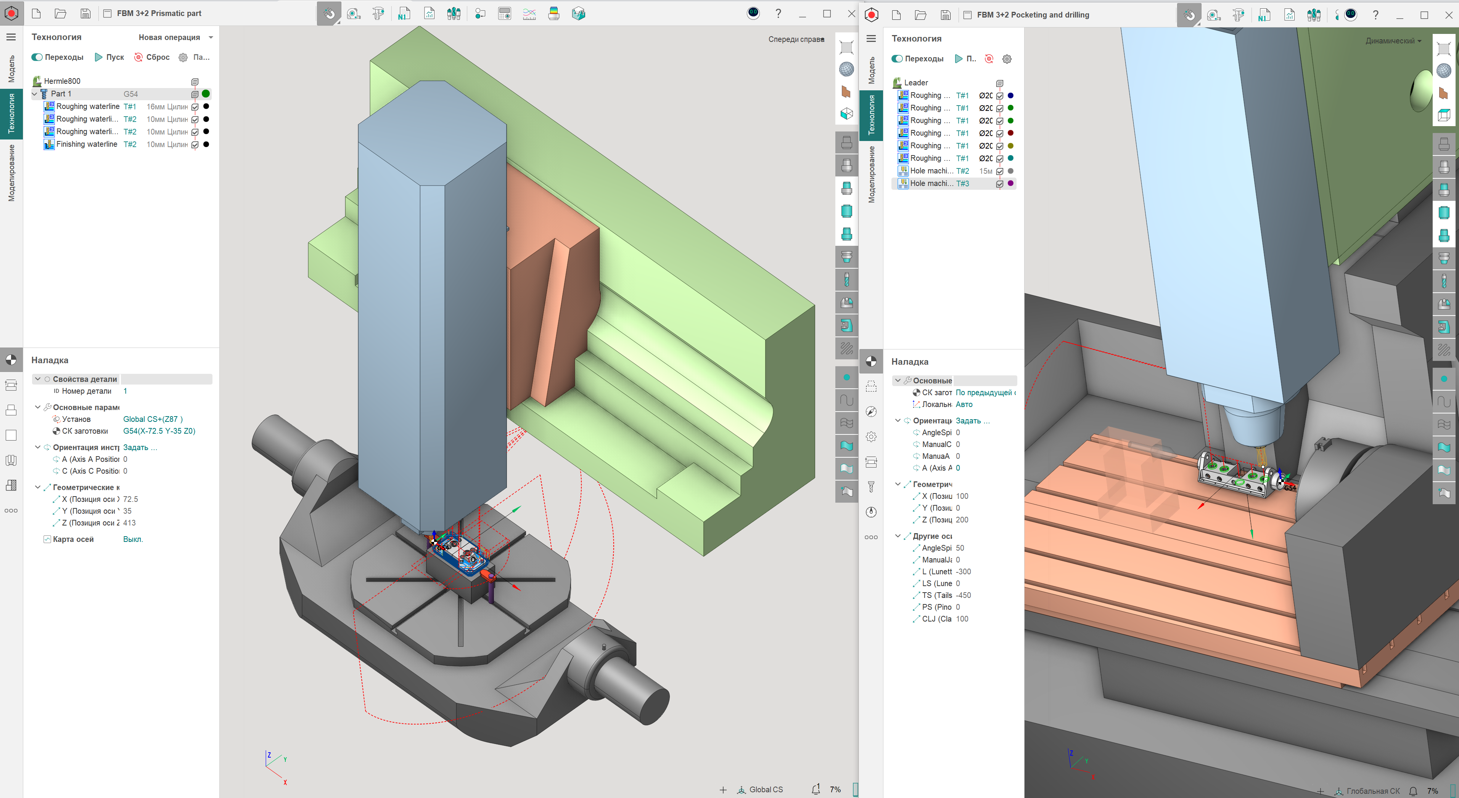Image resolution: width=1459 pixels, height=798 pixels.
Task: Open report chart icon in Prismatic part window
Action: (x=429, y=14)
